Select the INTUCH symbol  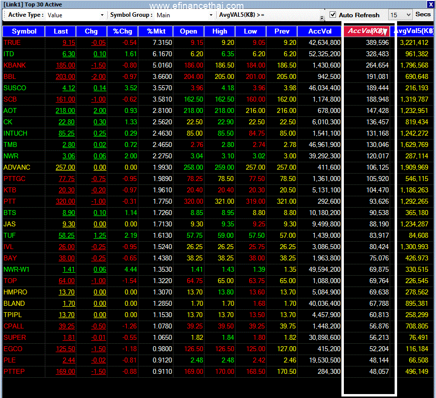pos(15,133)
